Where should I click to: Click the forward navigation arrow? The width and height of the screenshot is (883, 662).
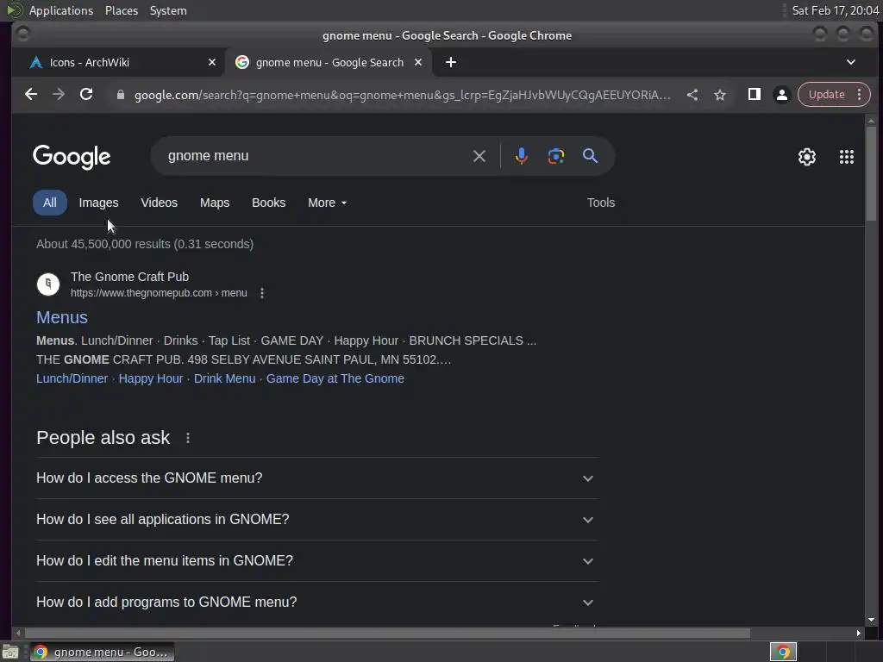coord(59,95)
